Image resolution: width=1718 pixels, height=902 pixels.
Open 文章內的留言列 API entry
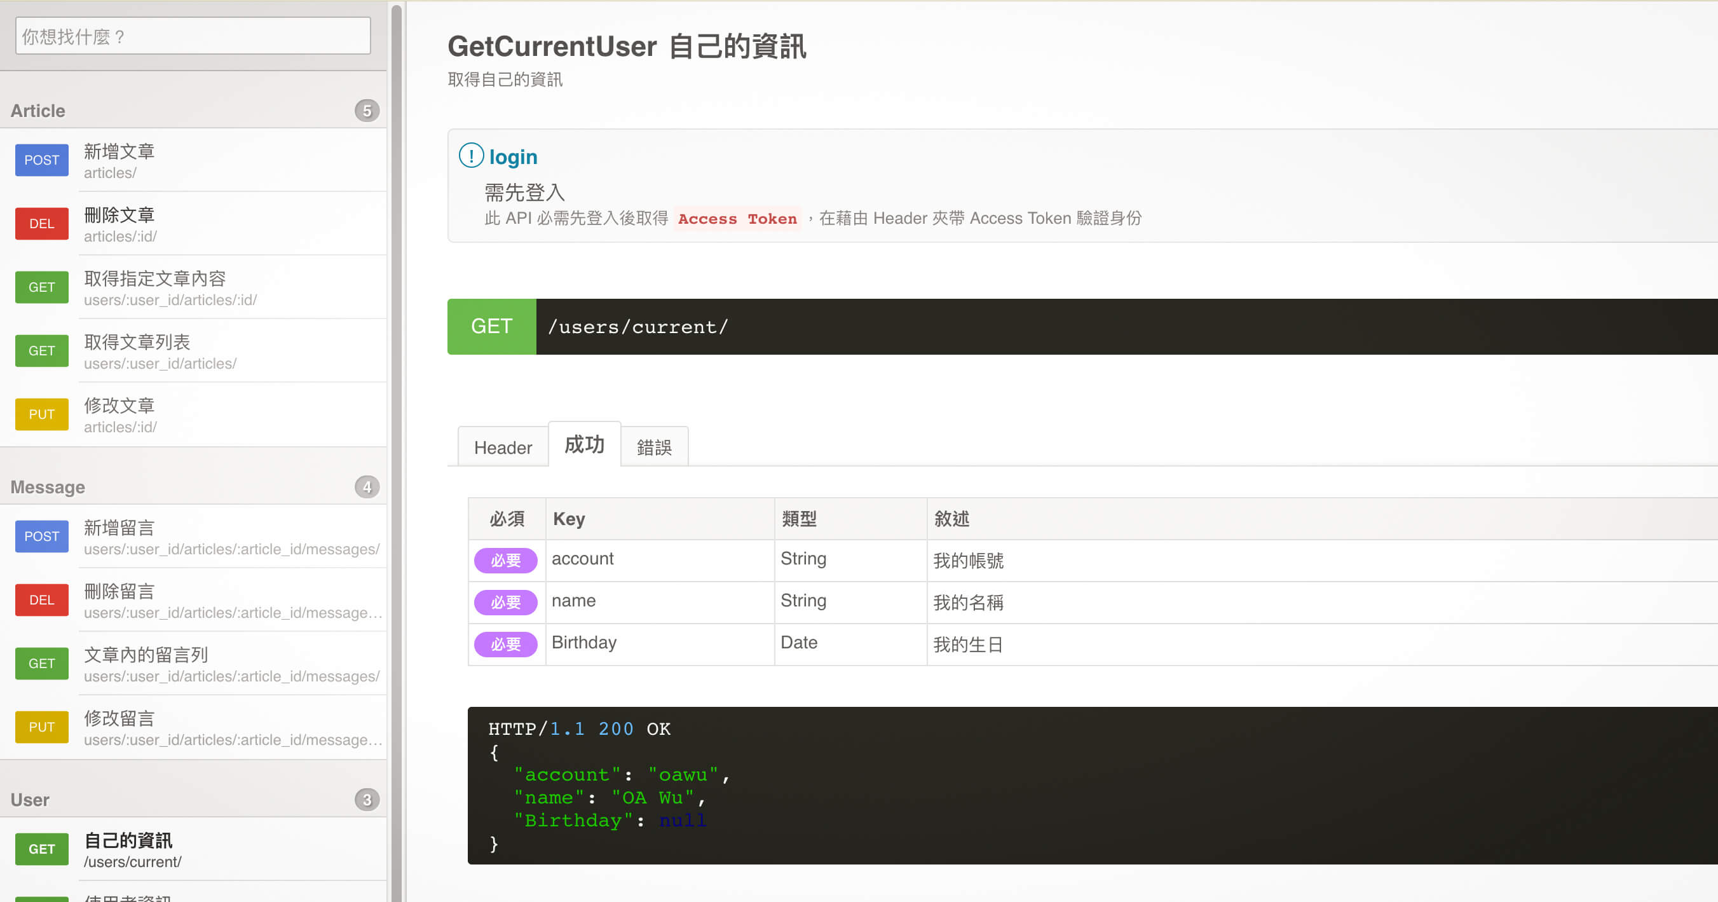(146, 655)
